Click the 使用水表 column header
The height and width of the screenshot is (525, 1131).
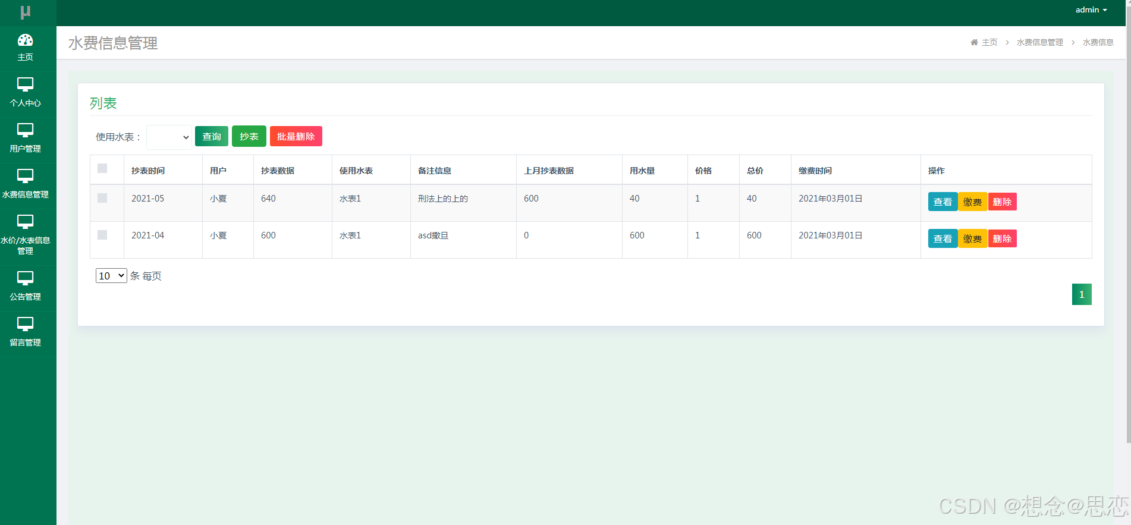(356, 171)
